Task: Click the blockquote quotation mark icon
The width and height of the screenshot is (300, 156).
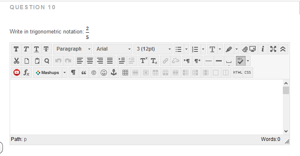Action: click(84, 73)
